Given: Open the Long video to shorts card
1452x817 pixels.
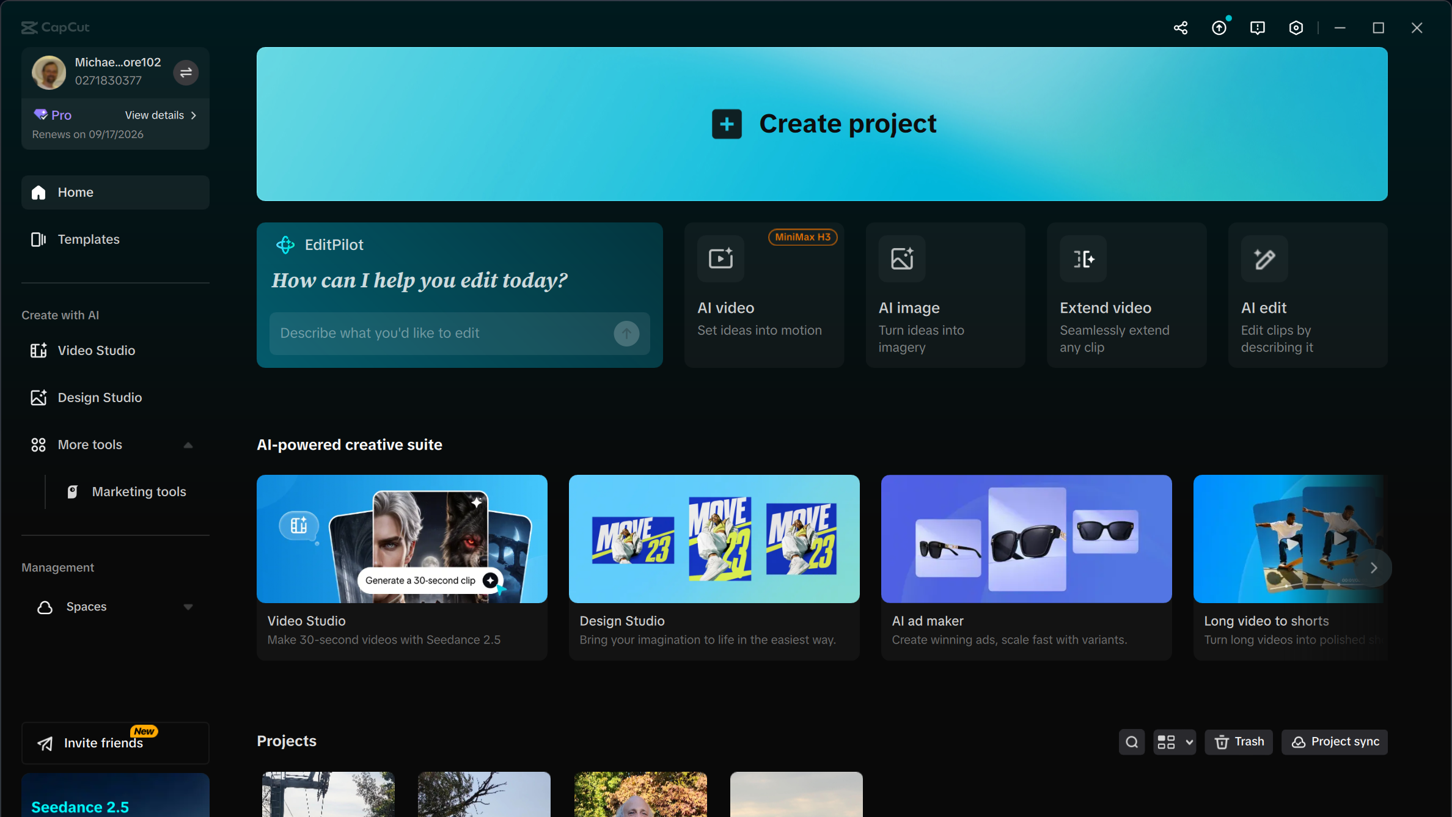Looking at the screenshot, I should click(x=1291, y=568).
